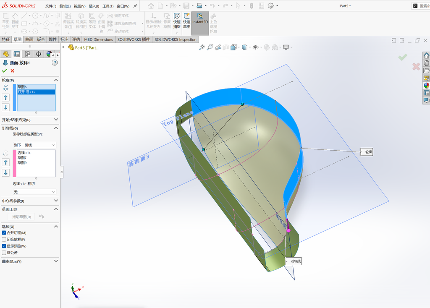Expand the Part5 flyout tree arrow

(63, 47)
